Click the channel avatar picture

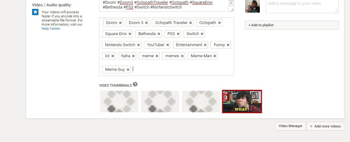252,6
